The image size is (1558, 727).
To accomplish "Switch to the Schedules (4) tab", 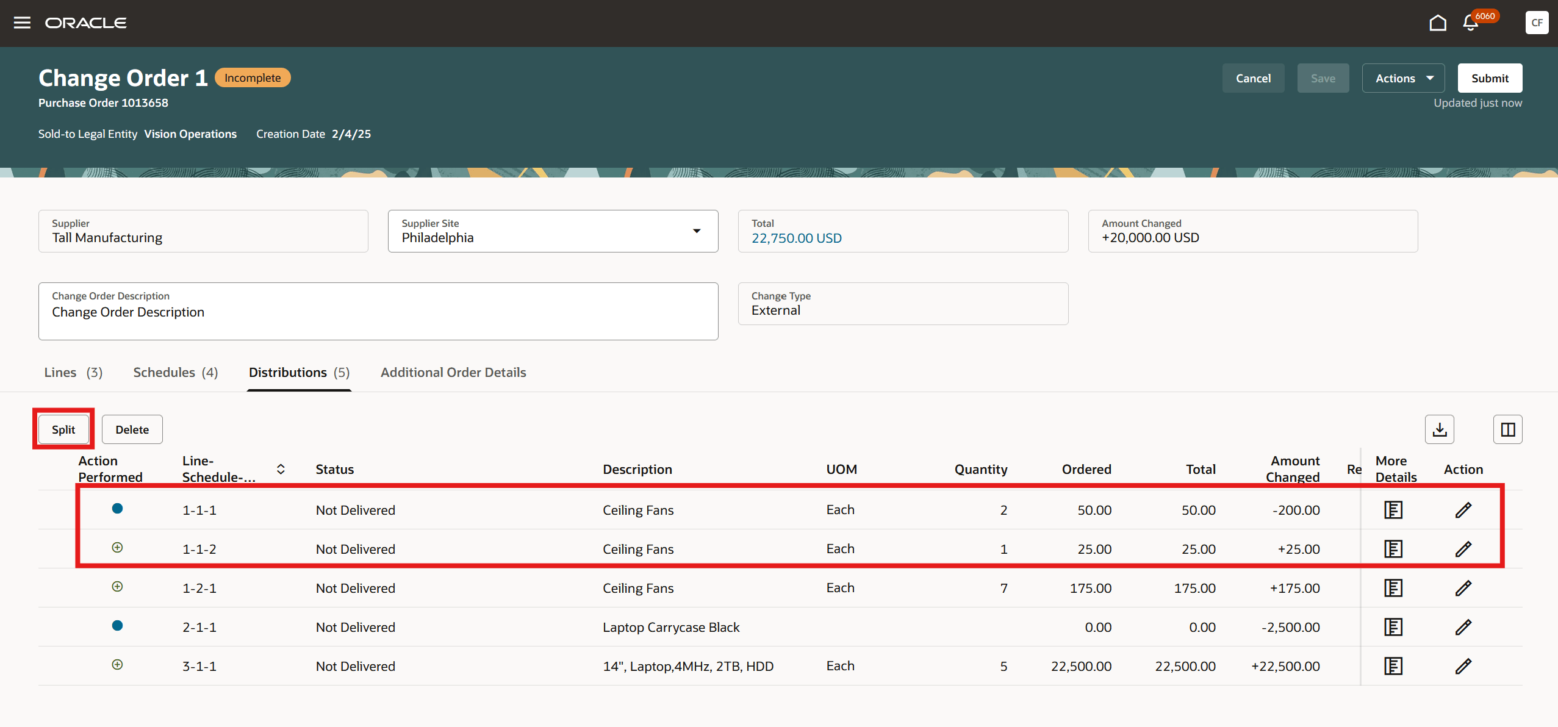I will [176, 372].
